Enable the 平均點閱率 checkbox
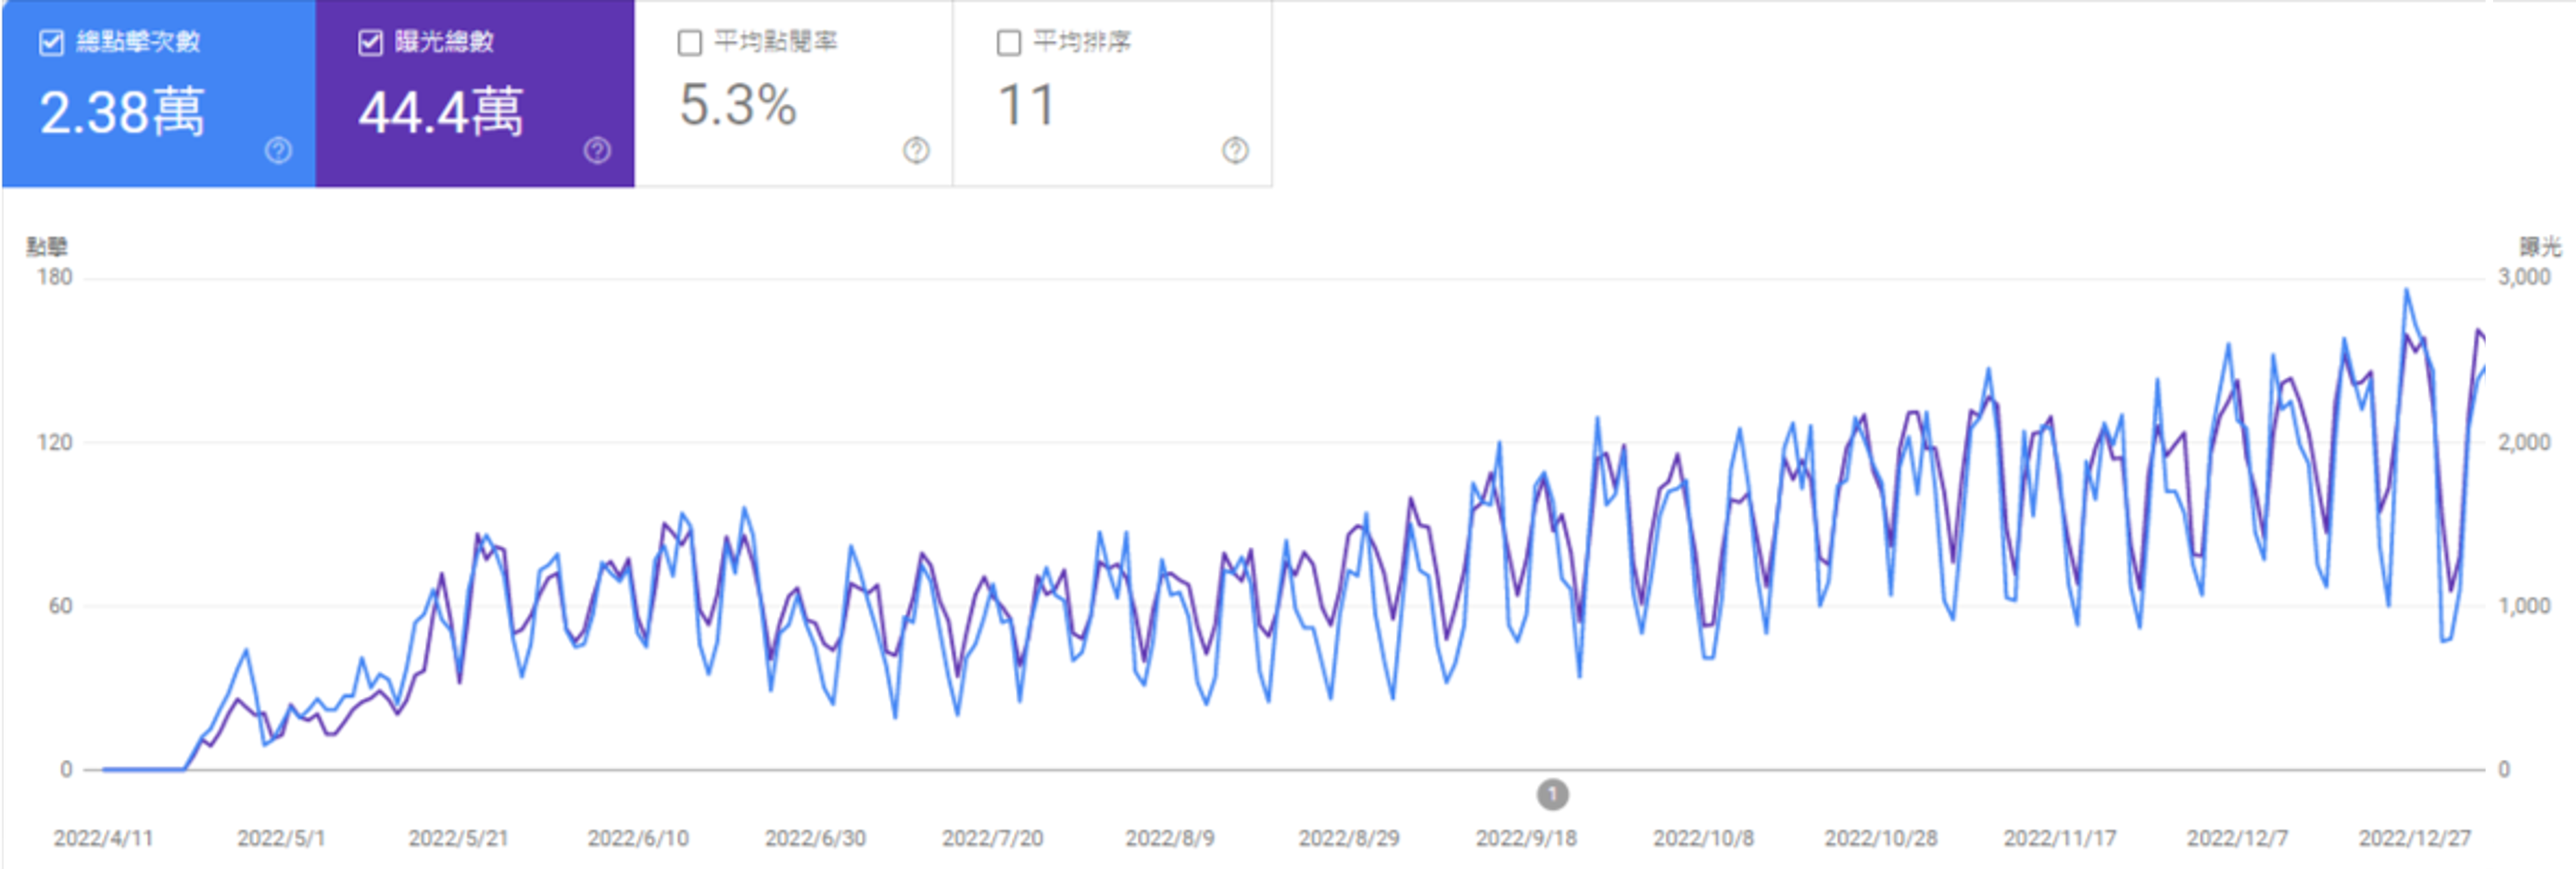The width and height of the screenshot is (2576, 869). tap(689, 42)
